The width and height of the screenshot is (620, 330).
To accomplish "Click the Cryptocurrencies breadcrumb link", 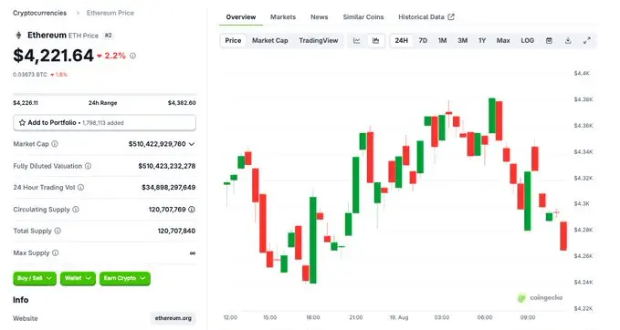I will pyautogui.click(x=39, y=13).
